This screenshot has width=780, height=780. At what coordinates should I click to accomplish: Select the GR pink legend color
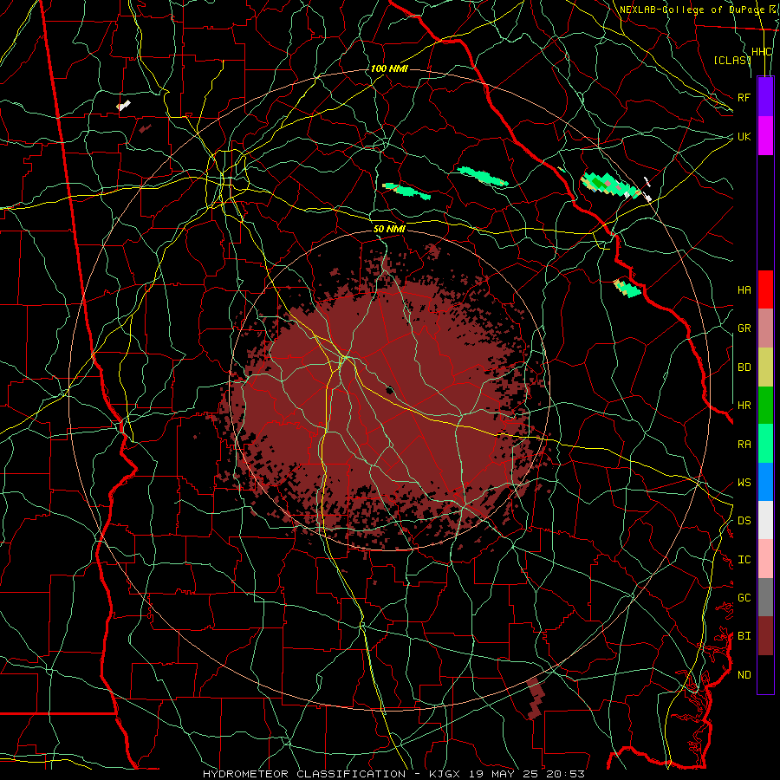coord(765,328)
